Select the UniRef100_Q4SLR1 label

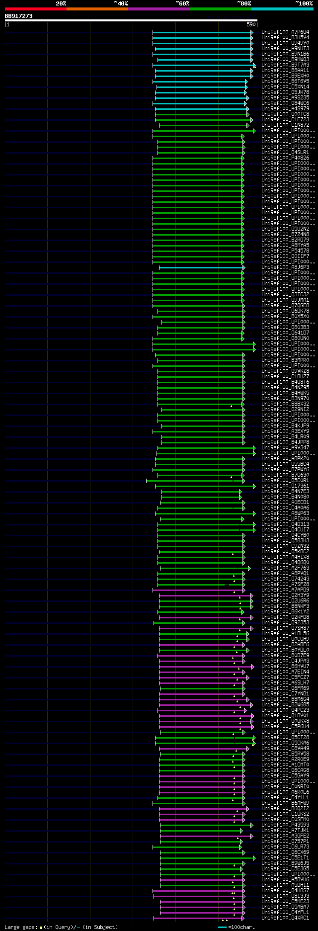(x=285, y=153)
